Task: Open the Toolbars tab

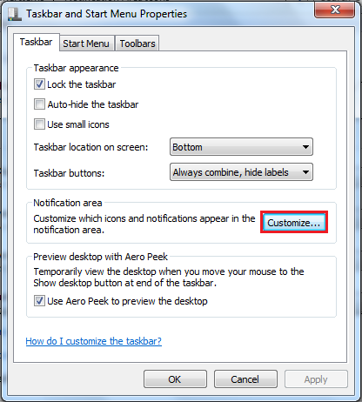Action: (137, 44)
